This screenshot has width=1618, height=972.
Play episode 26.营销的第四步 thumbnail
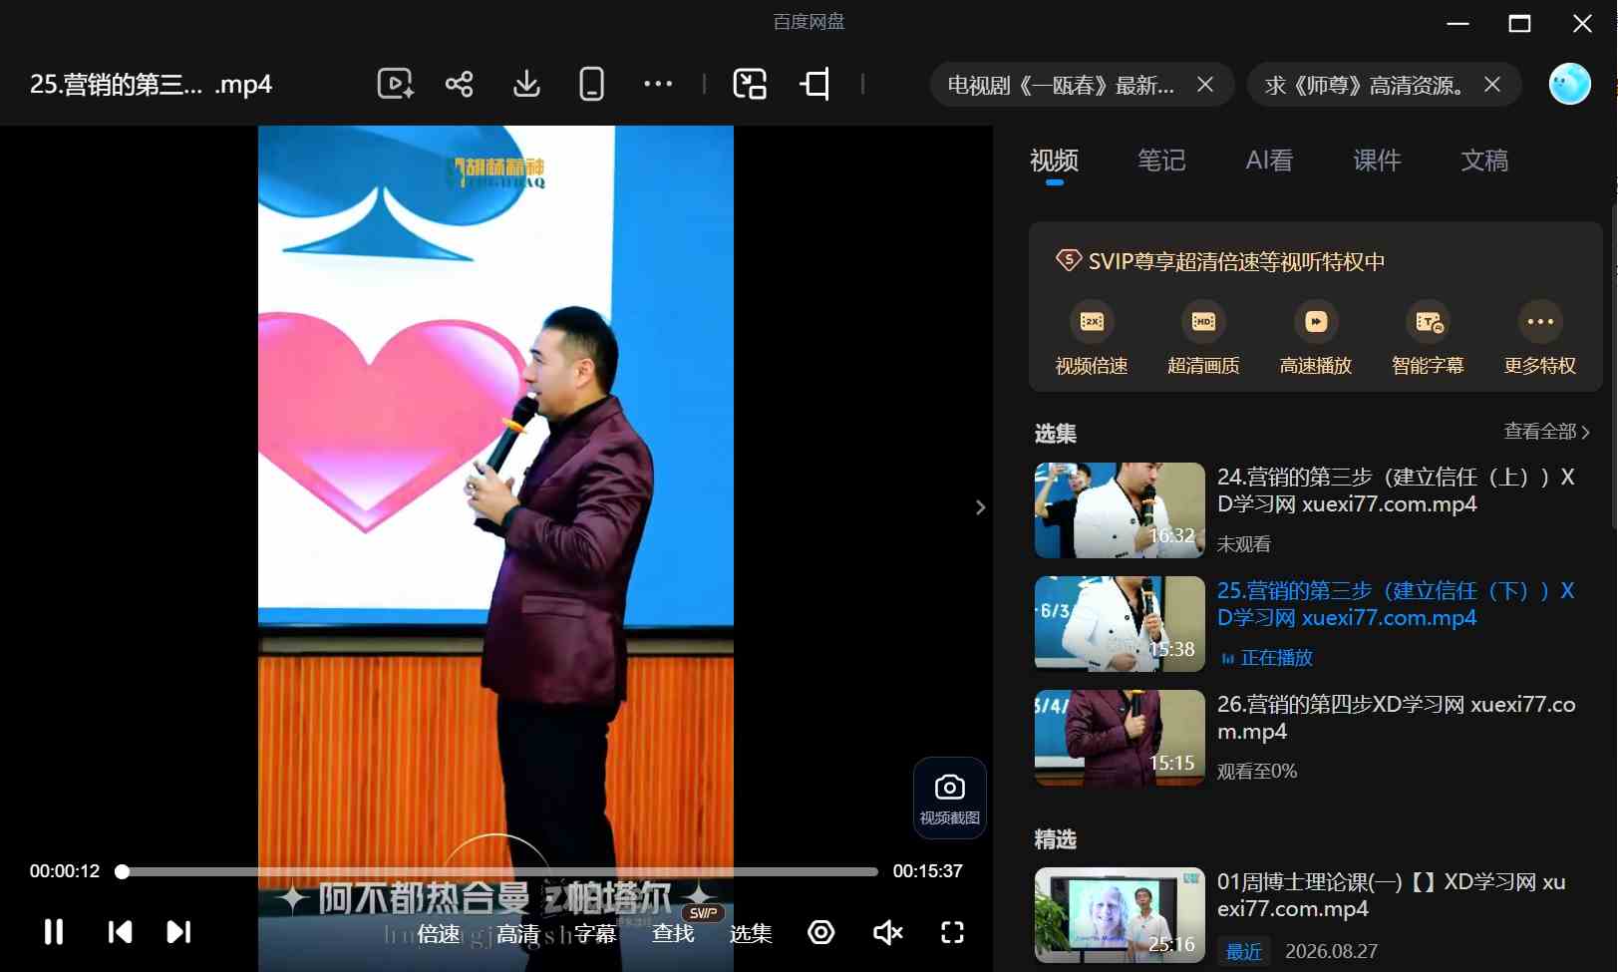click(x=1120, y=737)
